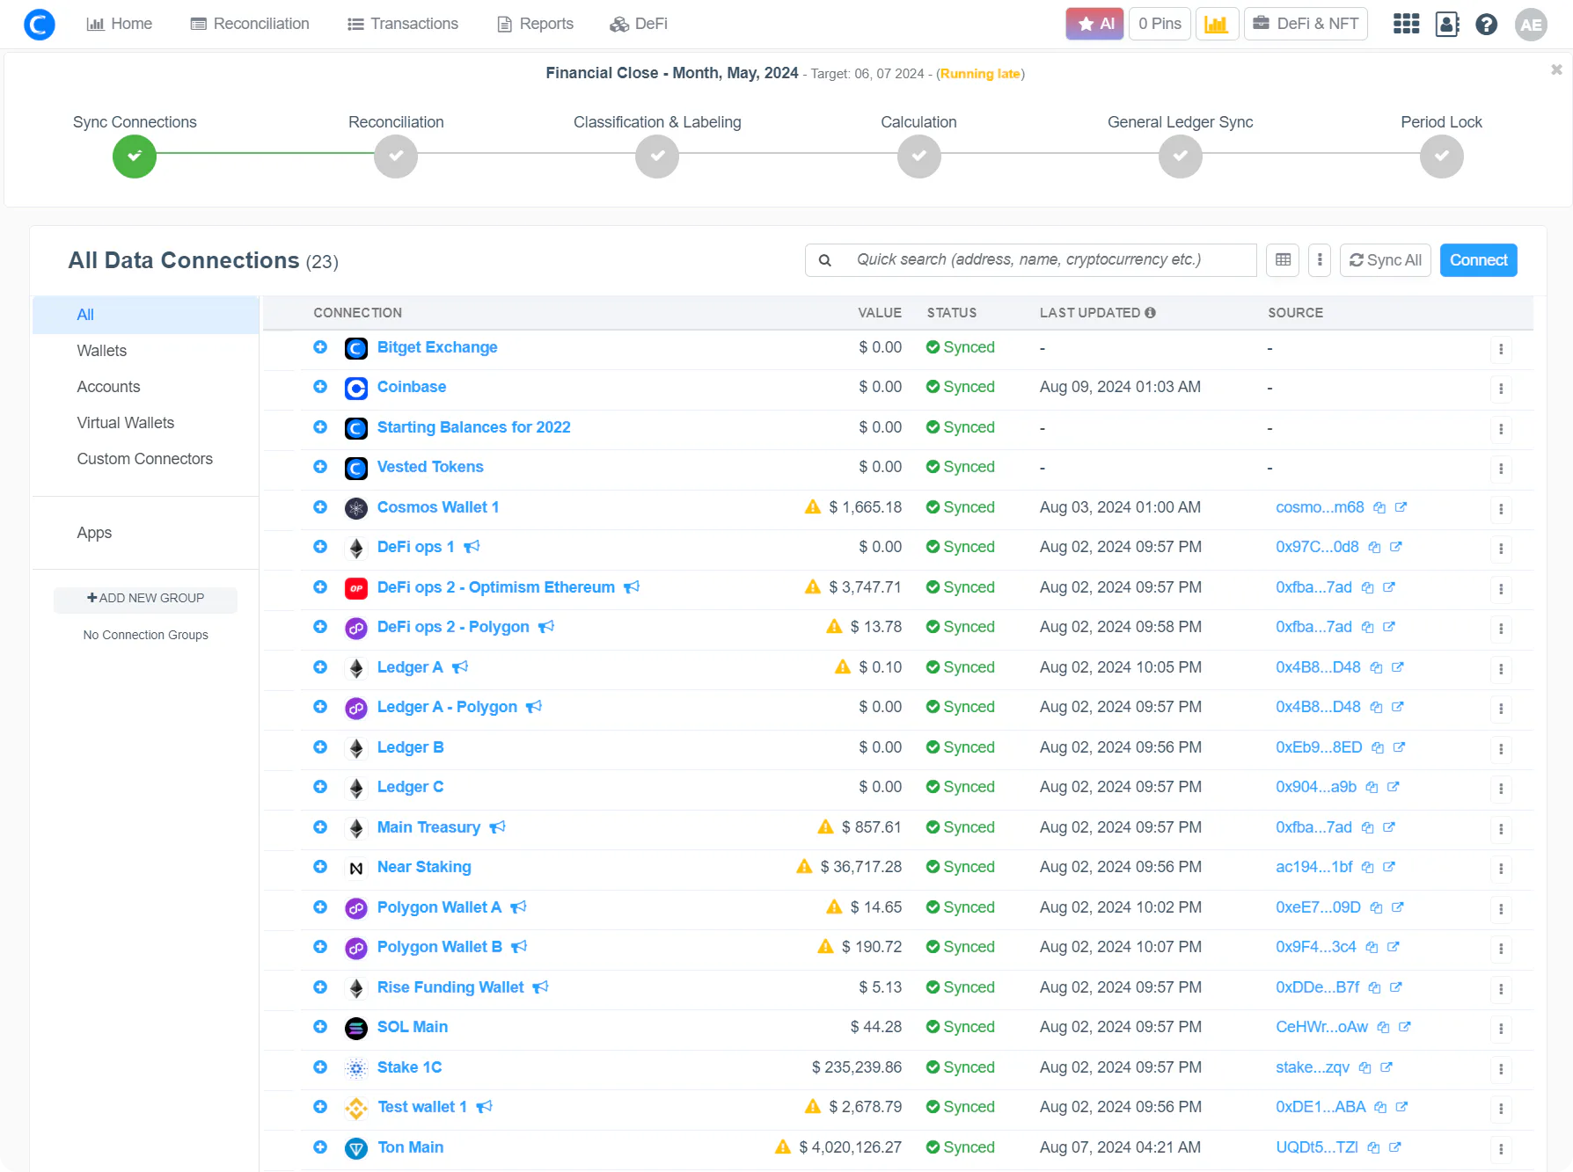Click the search magnifier icon
Viewport: 1573px width, 1172px height.
tap(825, 260)
